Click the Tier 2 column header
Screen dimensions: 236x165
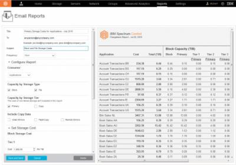pos(210,54)
